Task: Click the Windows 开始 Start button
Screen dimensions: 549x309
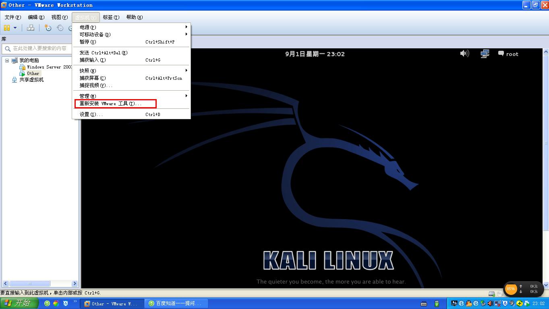Action: point(19,303)
